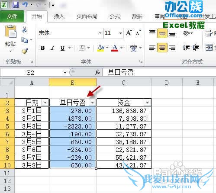
Task: Click the Decrease Indent icon
Action: click(186, 47)
